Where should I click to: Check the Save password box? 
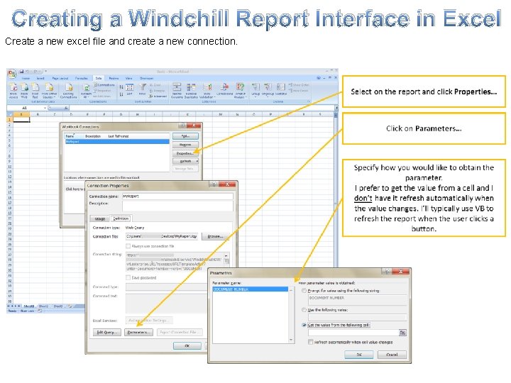tap(128, 278)
